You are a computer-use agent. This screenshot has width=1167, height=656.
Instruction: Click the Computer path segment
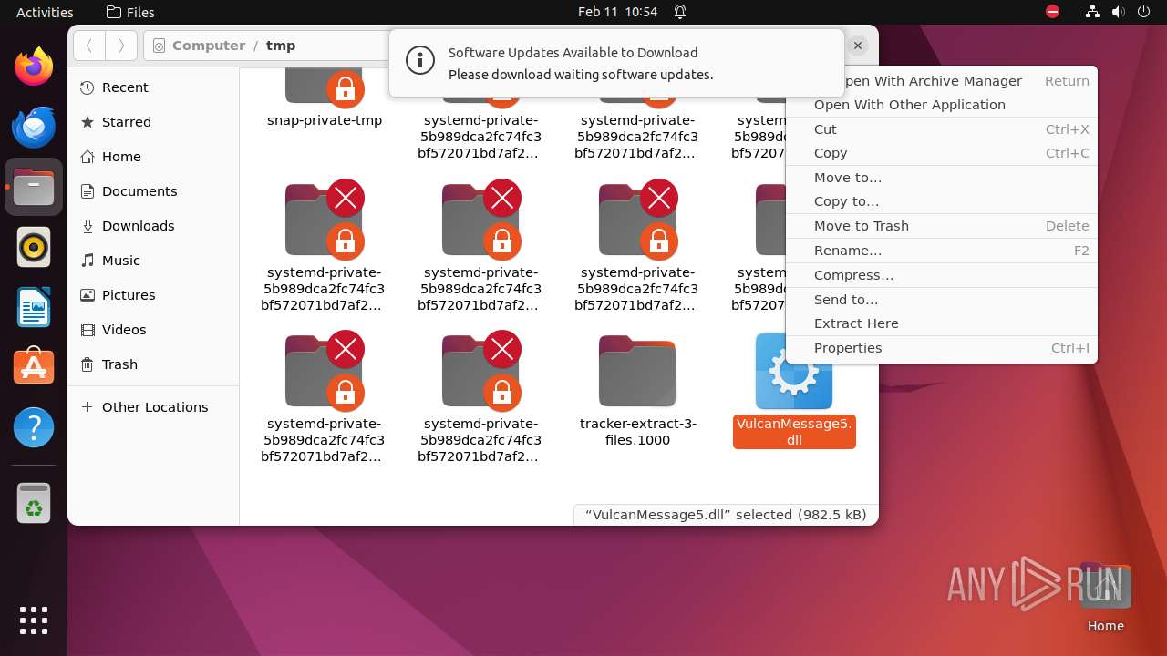coord(209,46)
